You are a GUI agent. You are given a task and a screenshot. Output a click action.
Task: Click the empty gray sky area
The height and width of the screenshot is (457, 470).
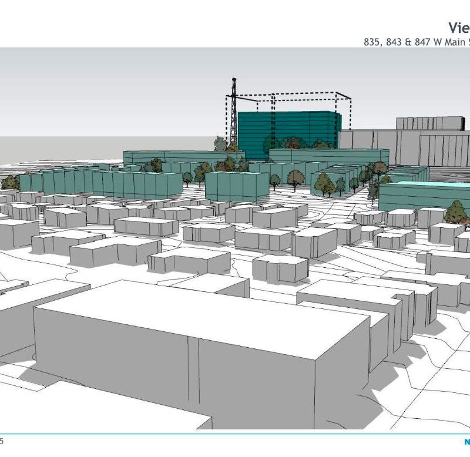click(117, 88)
